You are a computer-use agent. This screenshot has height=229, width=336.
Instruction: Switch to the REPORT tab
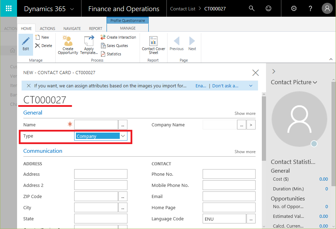pyautogui.click(x=95, y=29)
